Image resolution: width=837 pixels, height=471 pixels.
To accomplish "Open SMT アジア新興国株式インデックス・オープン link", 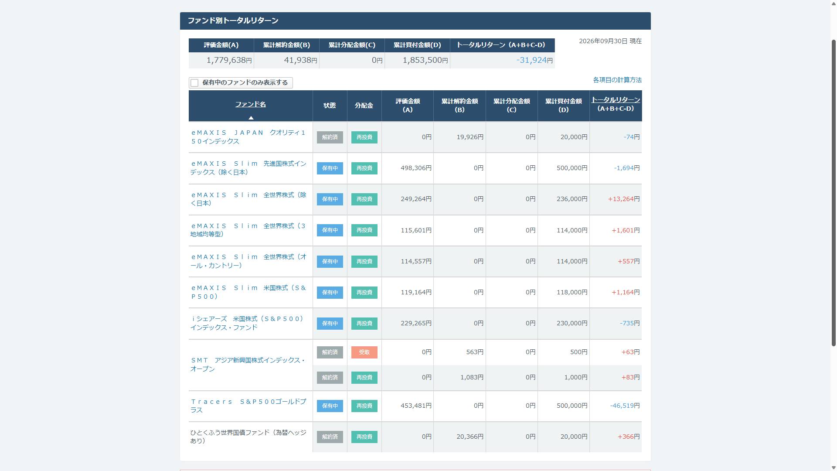I will tap(247, 365).
